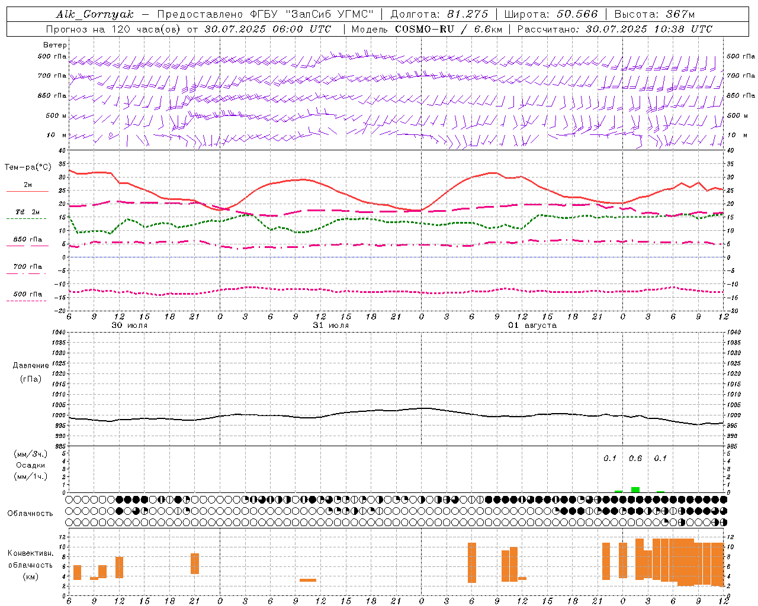This screenshot has height=606, width=758.
Task: Select the 'Конвективн.' convective label
Action: (x=31, y=553)
